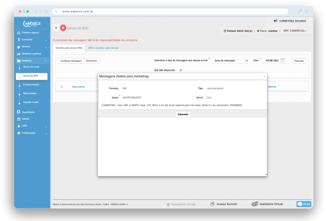Click the message text body in dialog
The height and width of the screenshot is (221, 326).
(172, 105)
